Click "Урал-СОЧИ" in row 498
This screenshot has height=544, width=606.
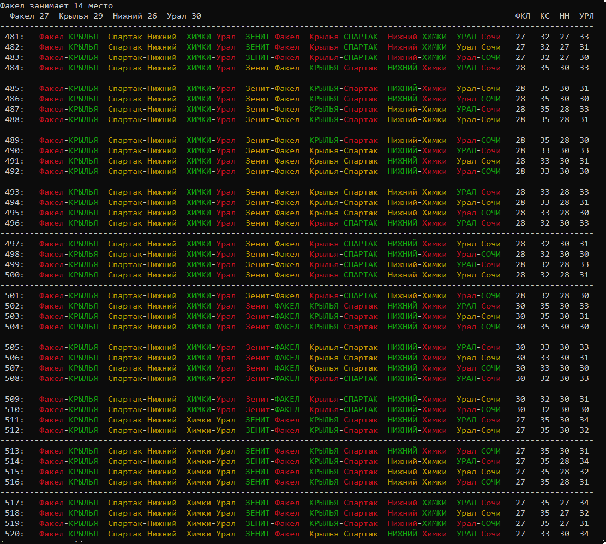[x=478, y=255]
